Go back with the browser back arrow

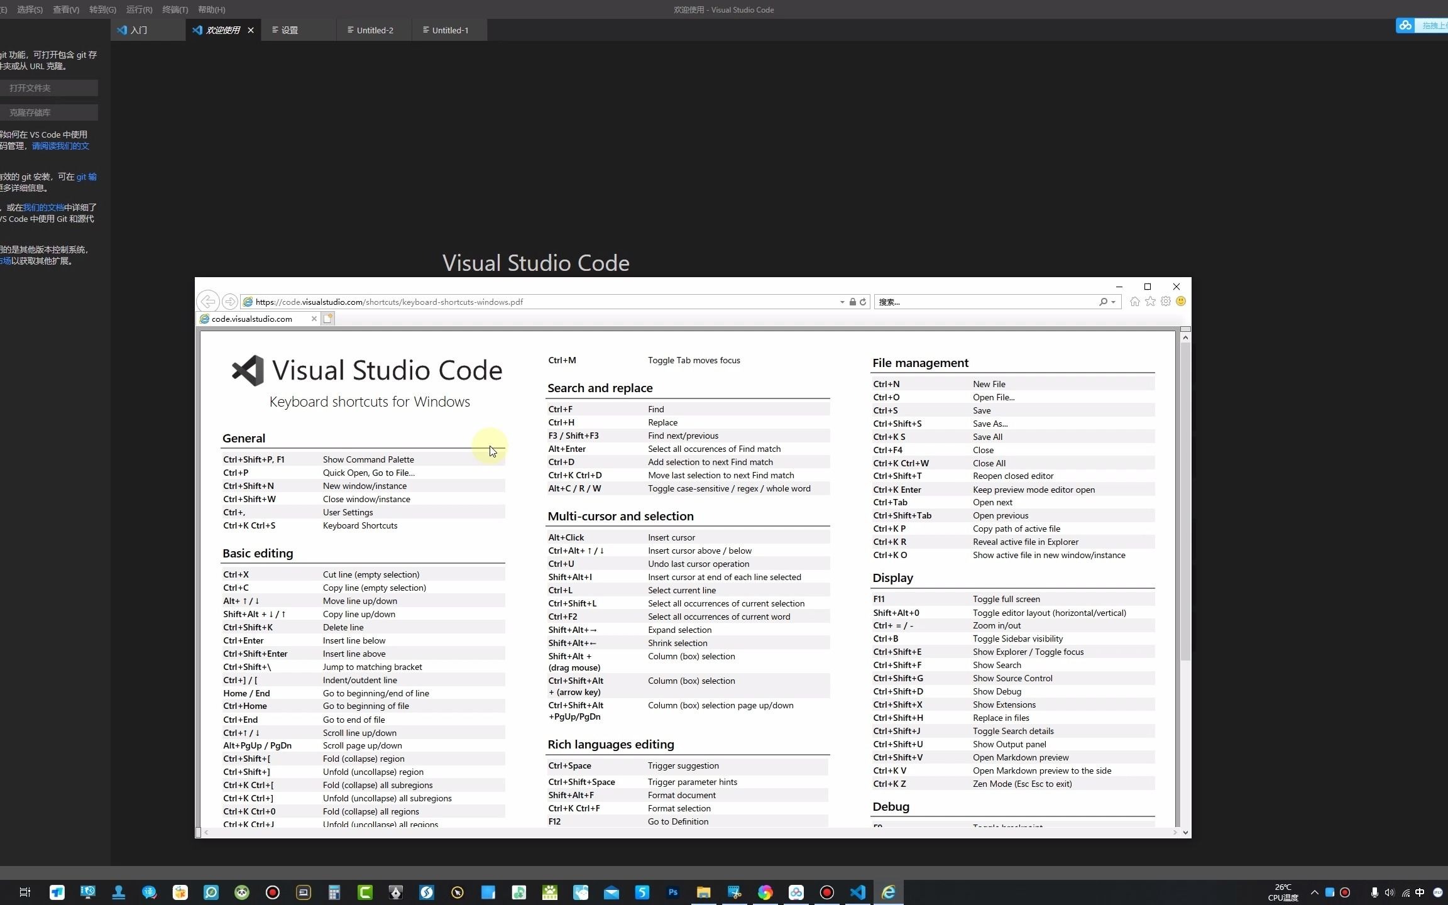tap(208, 302)
